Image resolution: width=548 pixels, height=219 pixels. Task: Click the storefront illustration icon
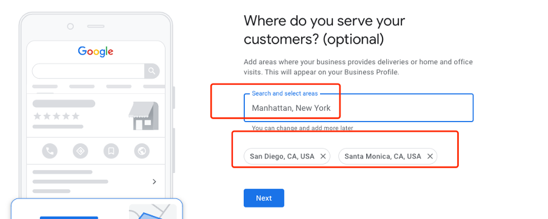tap(144, 116)
